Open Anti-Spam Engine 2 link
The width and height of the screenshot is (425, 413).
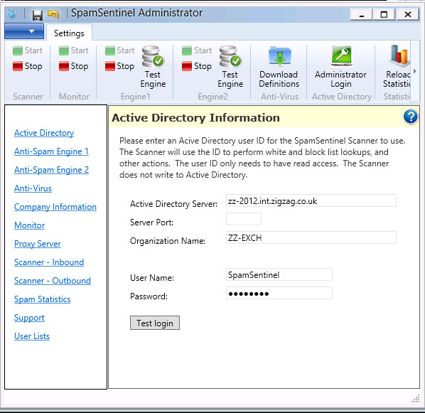(x=51, y=170)
